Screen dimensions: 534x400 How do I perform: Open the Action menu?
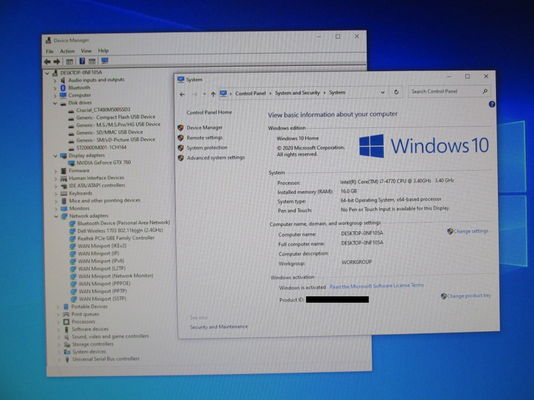[67, 51]
